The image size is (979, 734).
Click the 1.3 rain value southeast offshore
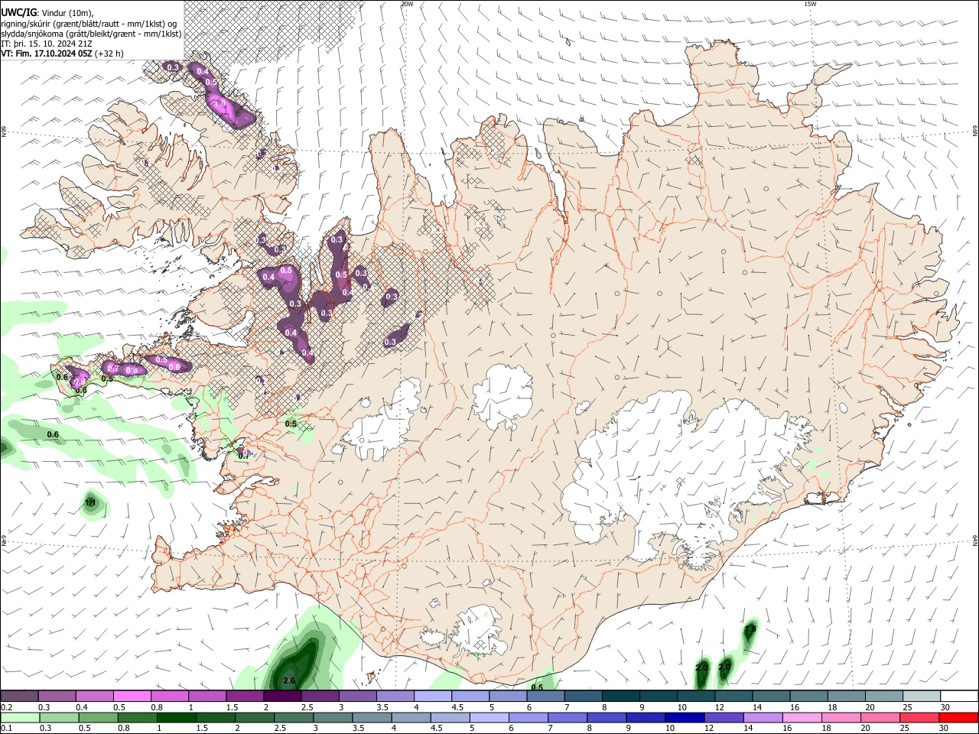750,629
